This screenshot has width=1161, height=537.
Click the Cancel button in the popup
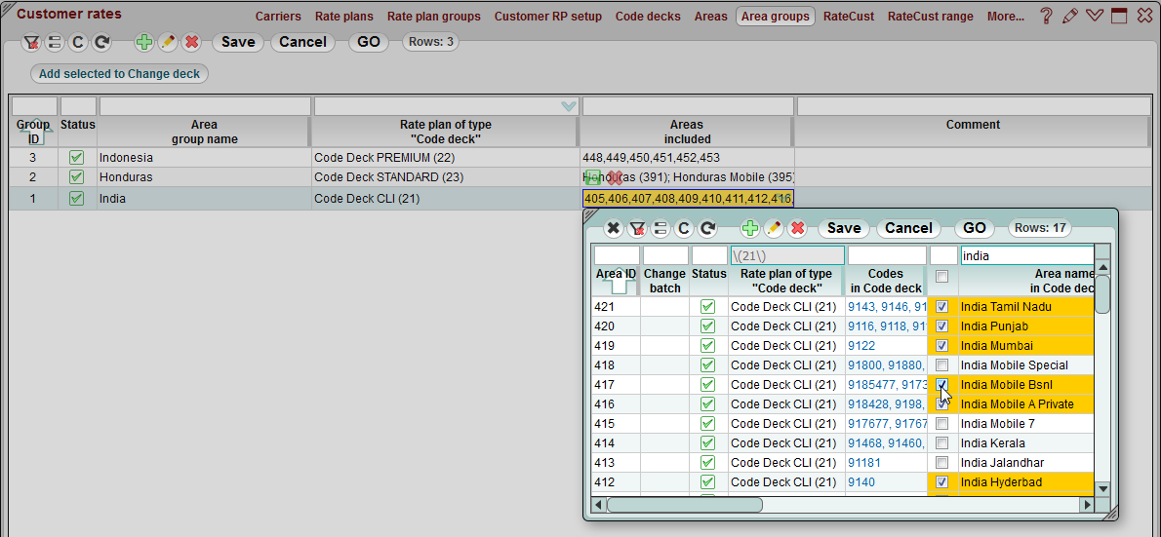[908, 229]
